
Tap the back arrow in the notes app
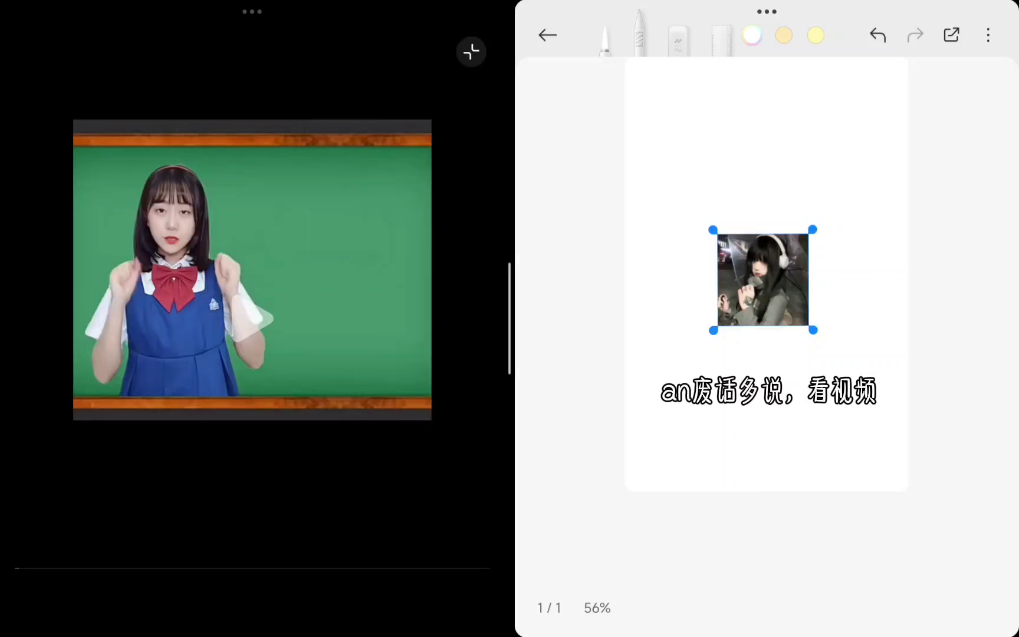tap(547, 35)
